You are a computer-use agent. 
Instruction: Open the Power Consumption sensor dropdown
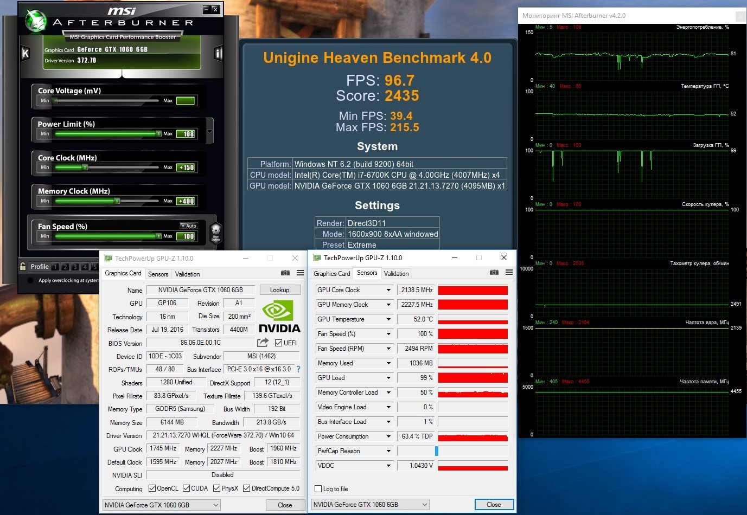tap(388, 436)
